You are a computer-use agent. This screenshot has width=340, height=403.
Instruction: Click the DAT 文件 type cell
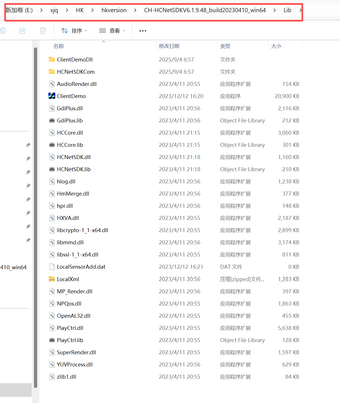tap(231, 267)
